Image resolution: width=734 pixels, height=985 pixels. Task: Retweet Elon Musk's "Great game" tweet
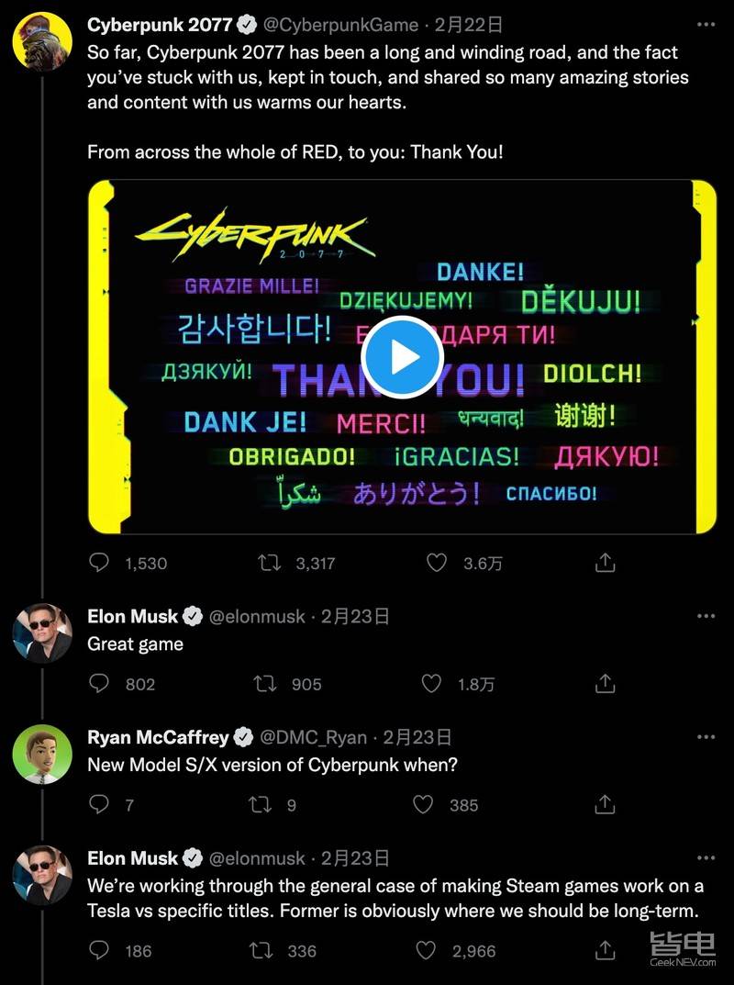click(263, 683)
